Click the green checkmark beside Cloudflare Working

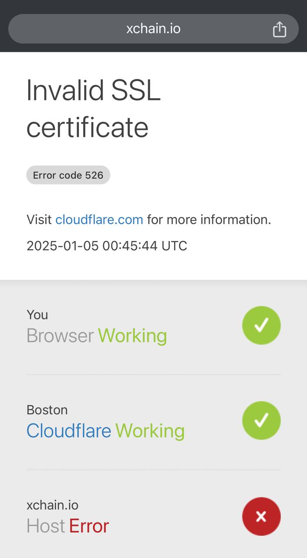[x=261, y=420]
